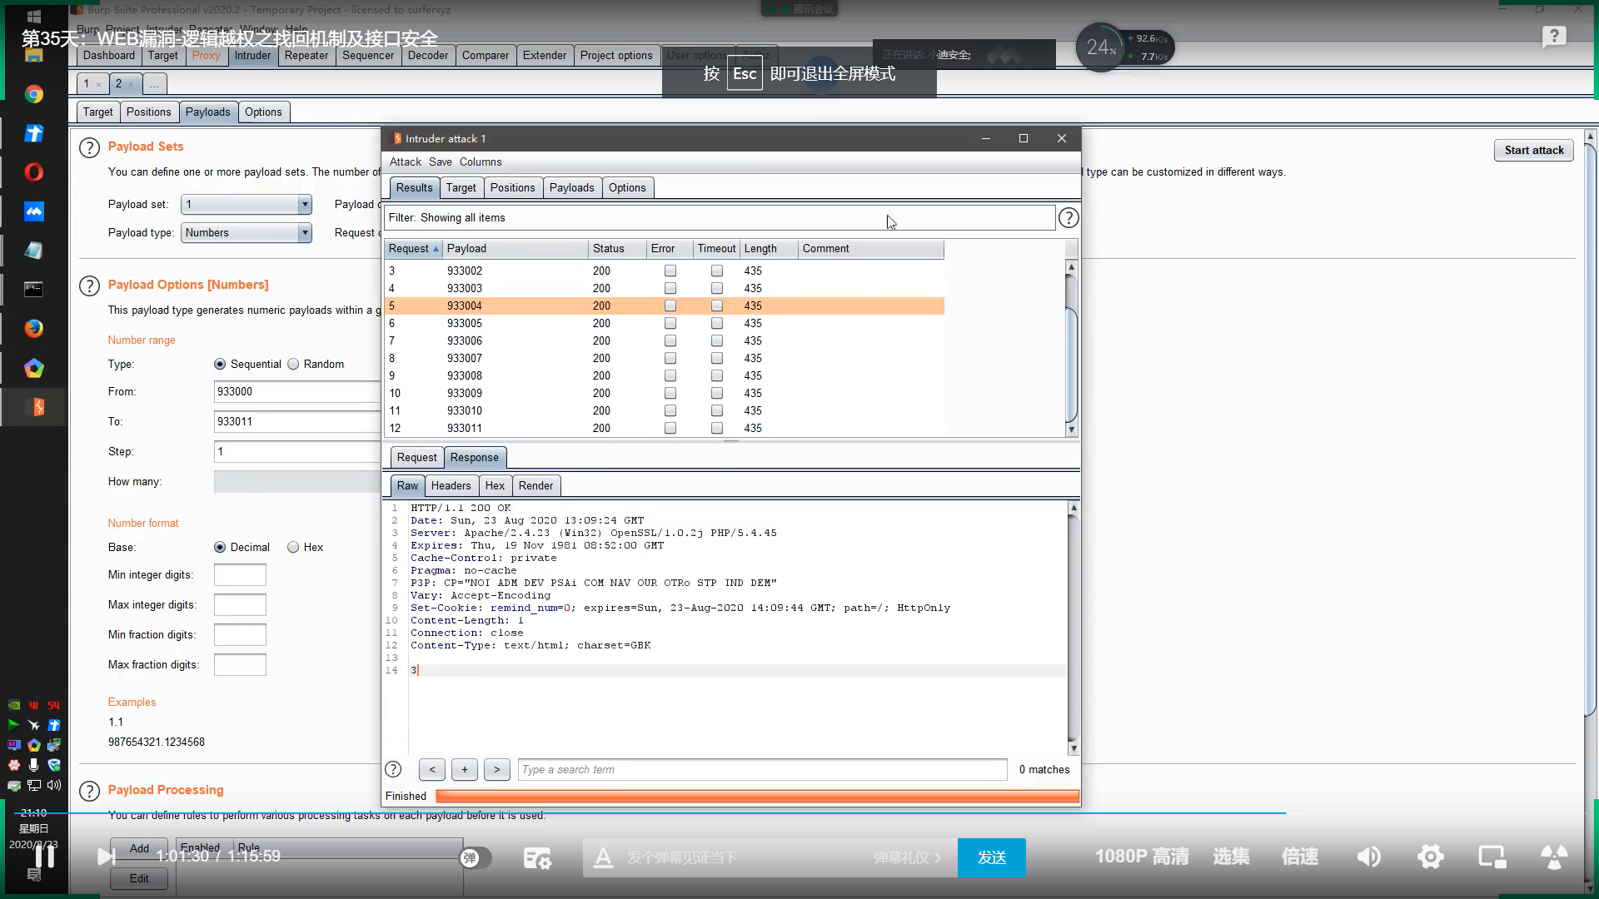Toggle Error checkbox for request 5
1599x899 pixels.
670,306
